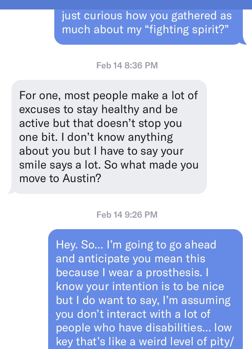Select the gray incoming message bubble
The width and height of the screenshot is (252, 349).
pos(109,137)
